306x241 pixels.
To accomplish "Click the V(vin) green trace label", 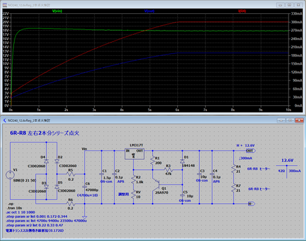I will pos(57,11).
